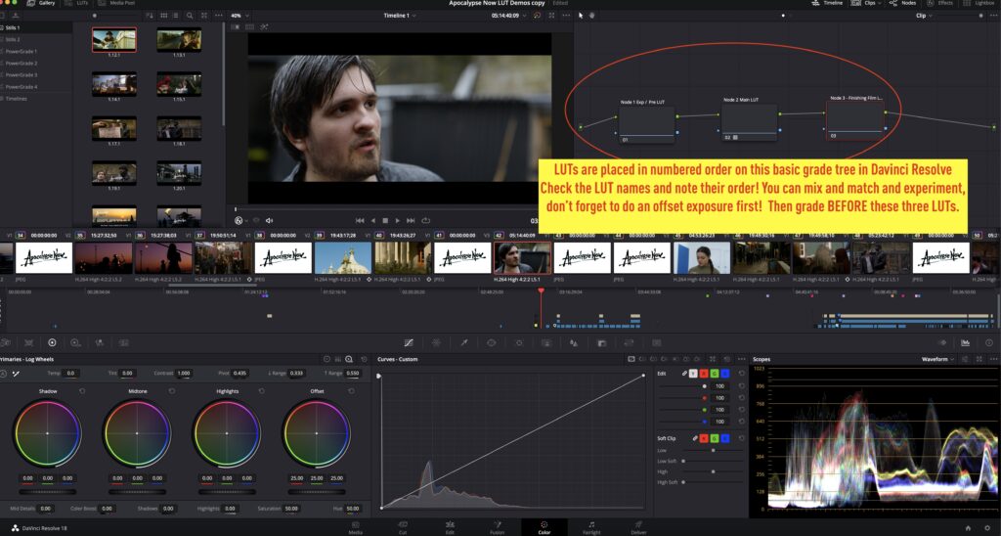Viewport: 1001px width, 536px height.
Task: Jump to the last frame
Action: (x=411, y=220)
